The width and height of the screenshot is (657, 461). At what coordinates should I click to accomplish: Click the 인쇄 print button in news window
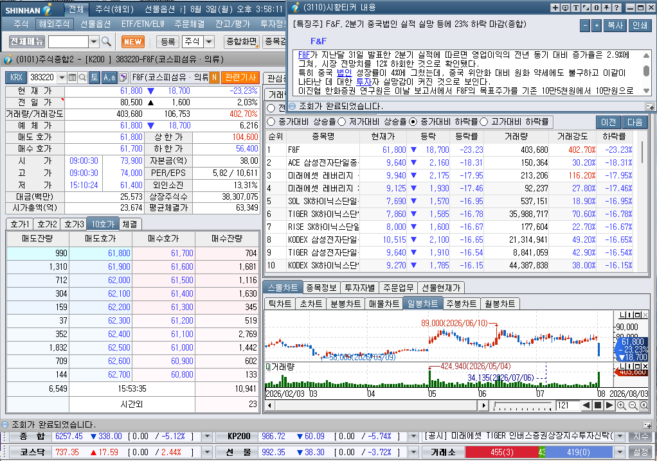pos(640,26)
